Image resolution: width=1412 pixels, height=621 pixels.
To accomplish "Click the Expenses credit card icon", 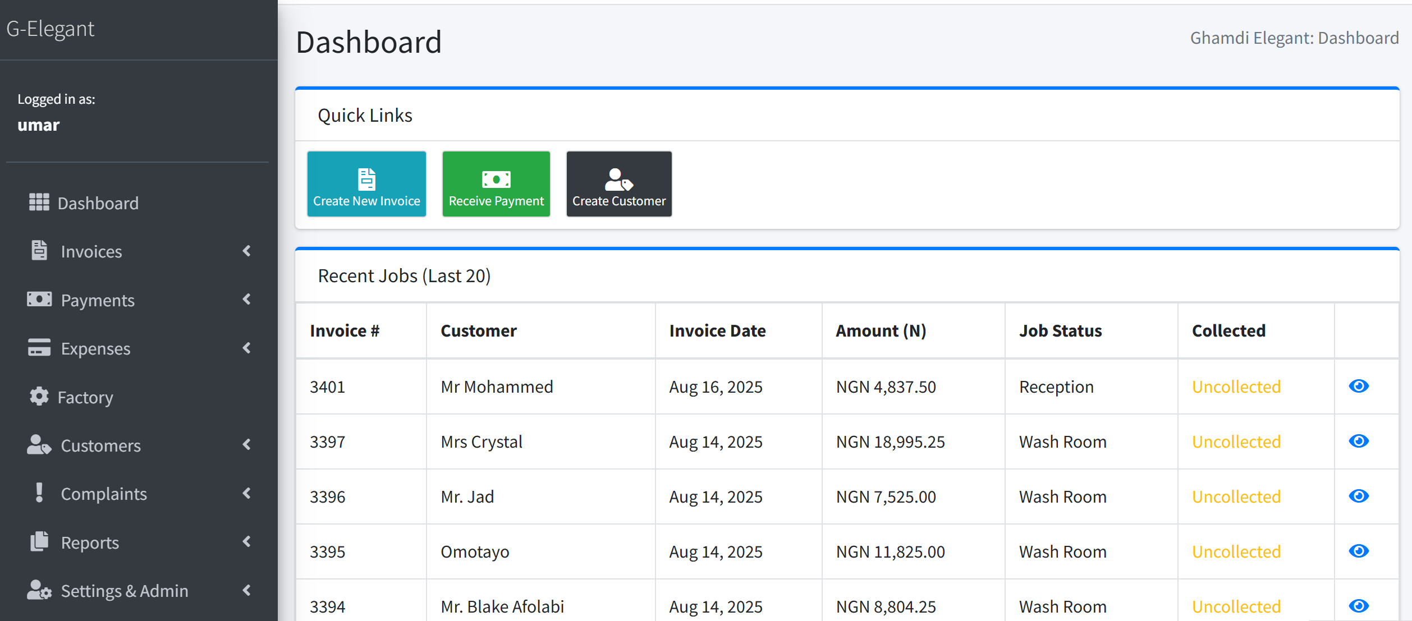I will 39,347.
